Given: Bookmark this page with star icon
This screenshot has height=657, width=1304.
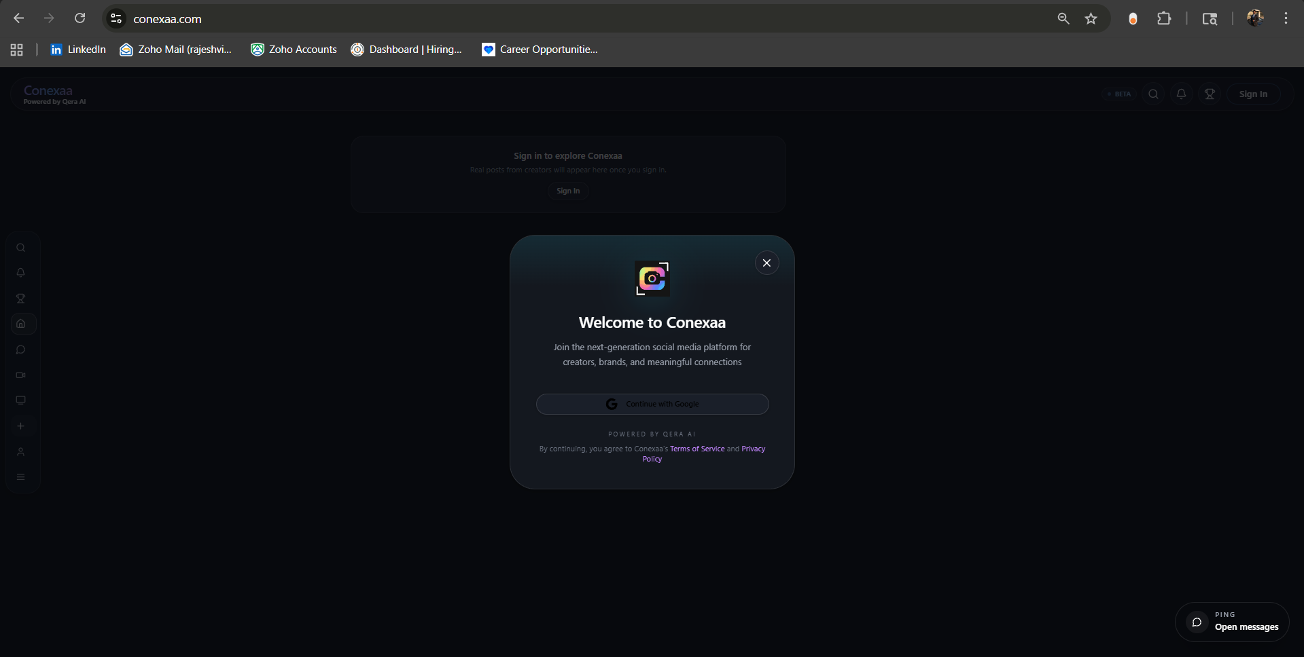Looking at the screenshot, I should (x=1091, y=18).
